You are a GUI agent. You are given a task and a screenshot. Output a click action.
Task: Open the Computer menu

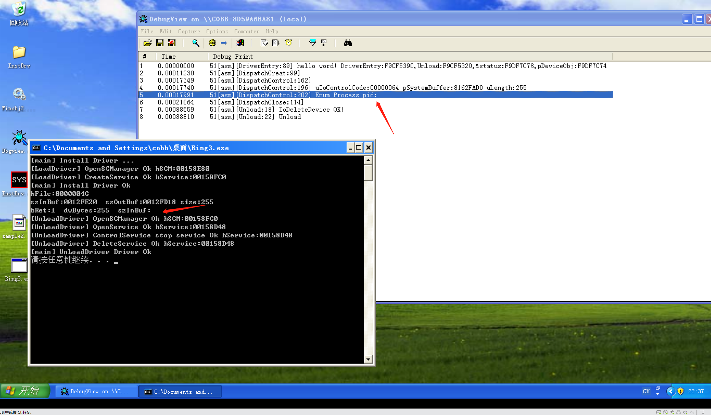pyautogui.click(x=247, y=31)
